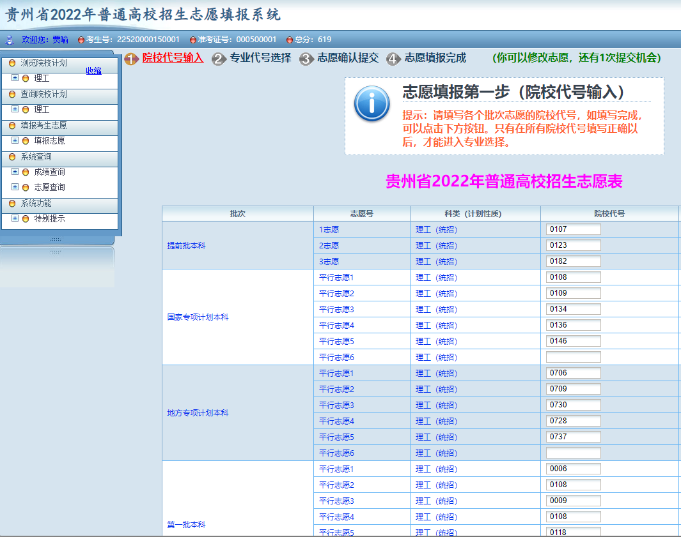Click the red bullet icon beside 考生号
This screenshot has height=537, width=681.
click(x=81, y=40)
